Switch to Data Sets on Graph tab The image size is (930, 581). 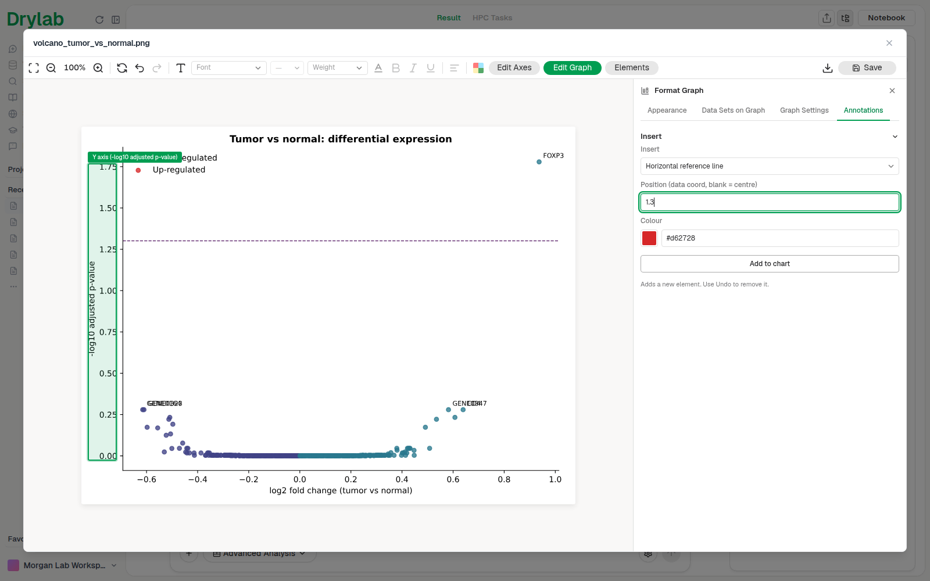(x=734, y=110)
